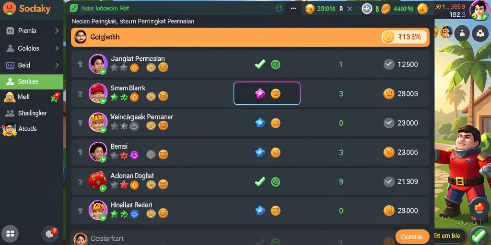Open Meincàgaalk Pemaner player avatar
The height and width of the screenshot is (245, 491).
pyautogui.click(x=98, y=122)
